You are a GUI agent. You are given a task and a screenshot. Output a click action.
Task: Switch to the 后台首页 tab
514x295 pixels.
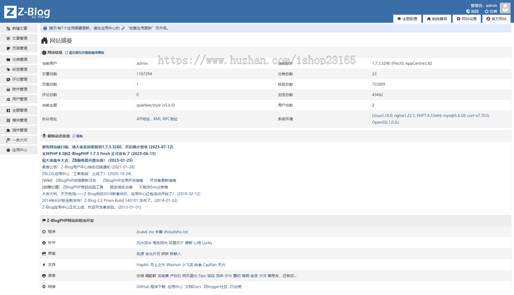pyautogui.click(x=437, y=19)
